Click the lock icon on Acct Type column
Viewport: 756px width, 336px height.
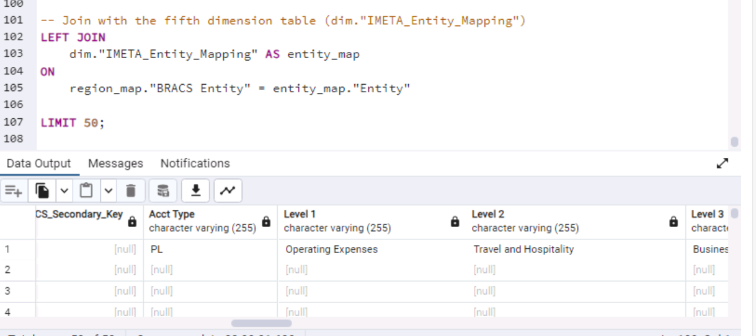[x=266, y=222]
